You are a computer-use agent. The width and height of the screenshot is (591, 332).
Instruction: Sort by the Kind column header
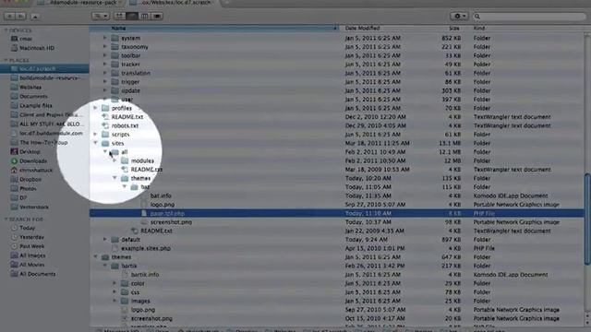tap(527, 29)
